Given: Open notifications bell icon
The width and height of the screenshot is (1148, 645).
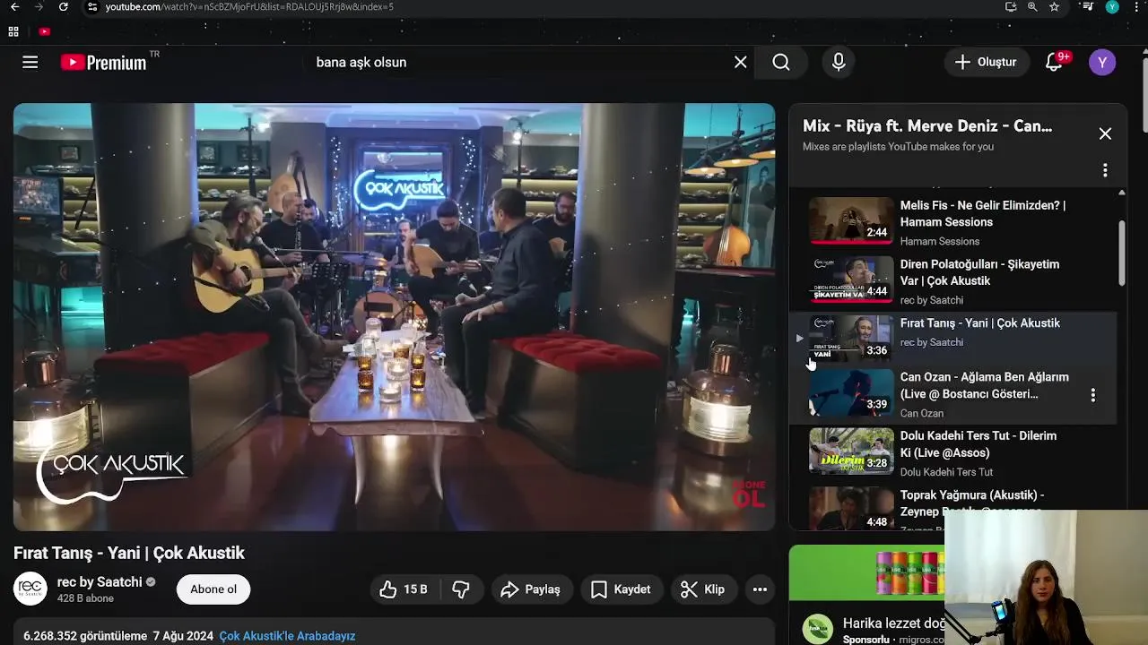Looking at the screenshot, I should point(1056,62).
